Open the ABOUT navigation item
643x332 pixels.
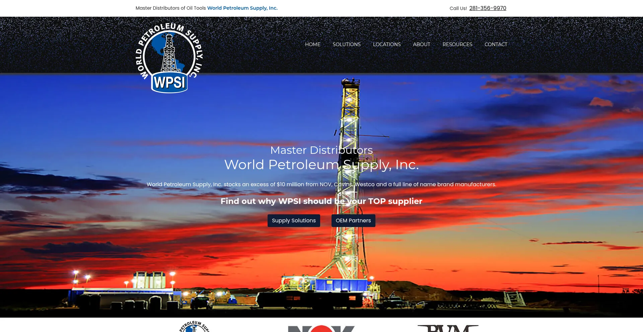click(421, 44)
